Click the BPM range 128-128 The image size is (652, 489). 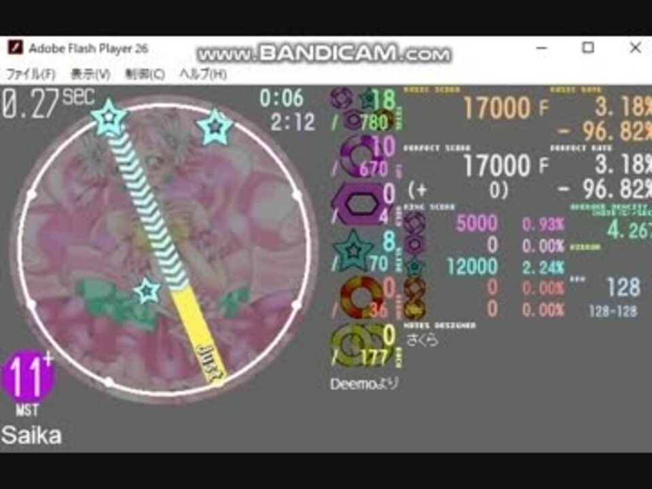tap(613, 312)
